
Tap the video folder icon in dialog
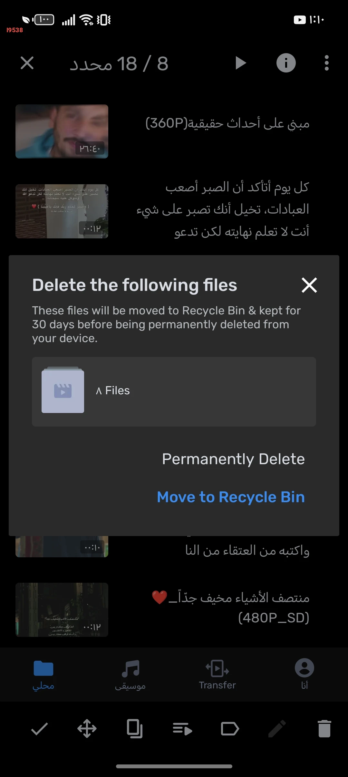63,390
